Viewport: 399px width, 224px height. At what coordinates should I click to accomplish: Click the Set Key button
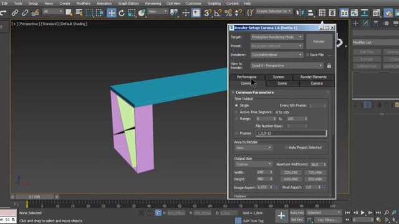click(x=297, y=220)
